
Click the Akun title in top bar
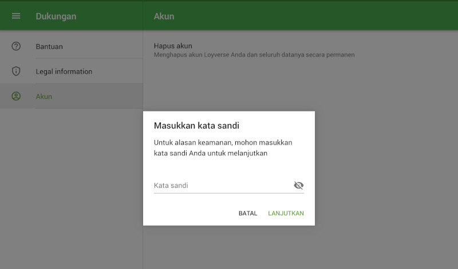(x=164, y=16)
